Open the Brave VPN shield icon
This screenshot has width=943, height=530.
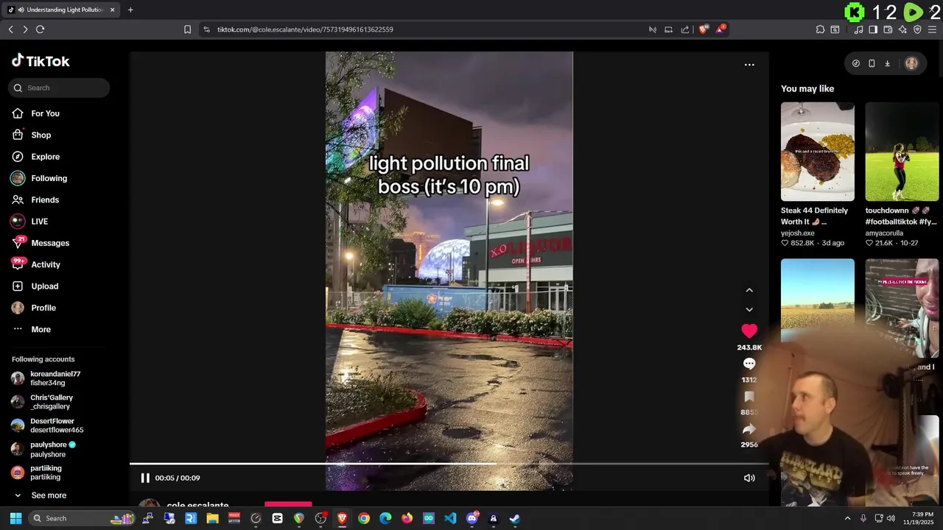pyautogui.click(x=917, y=29)
